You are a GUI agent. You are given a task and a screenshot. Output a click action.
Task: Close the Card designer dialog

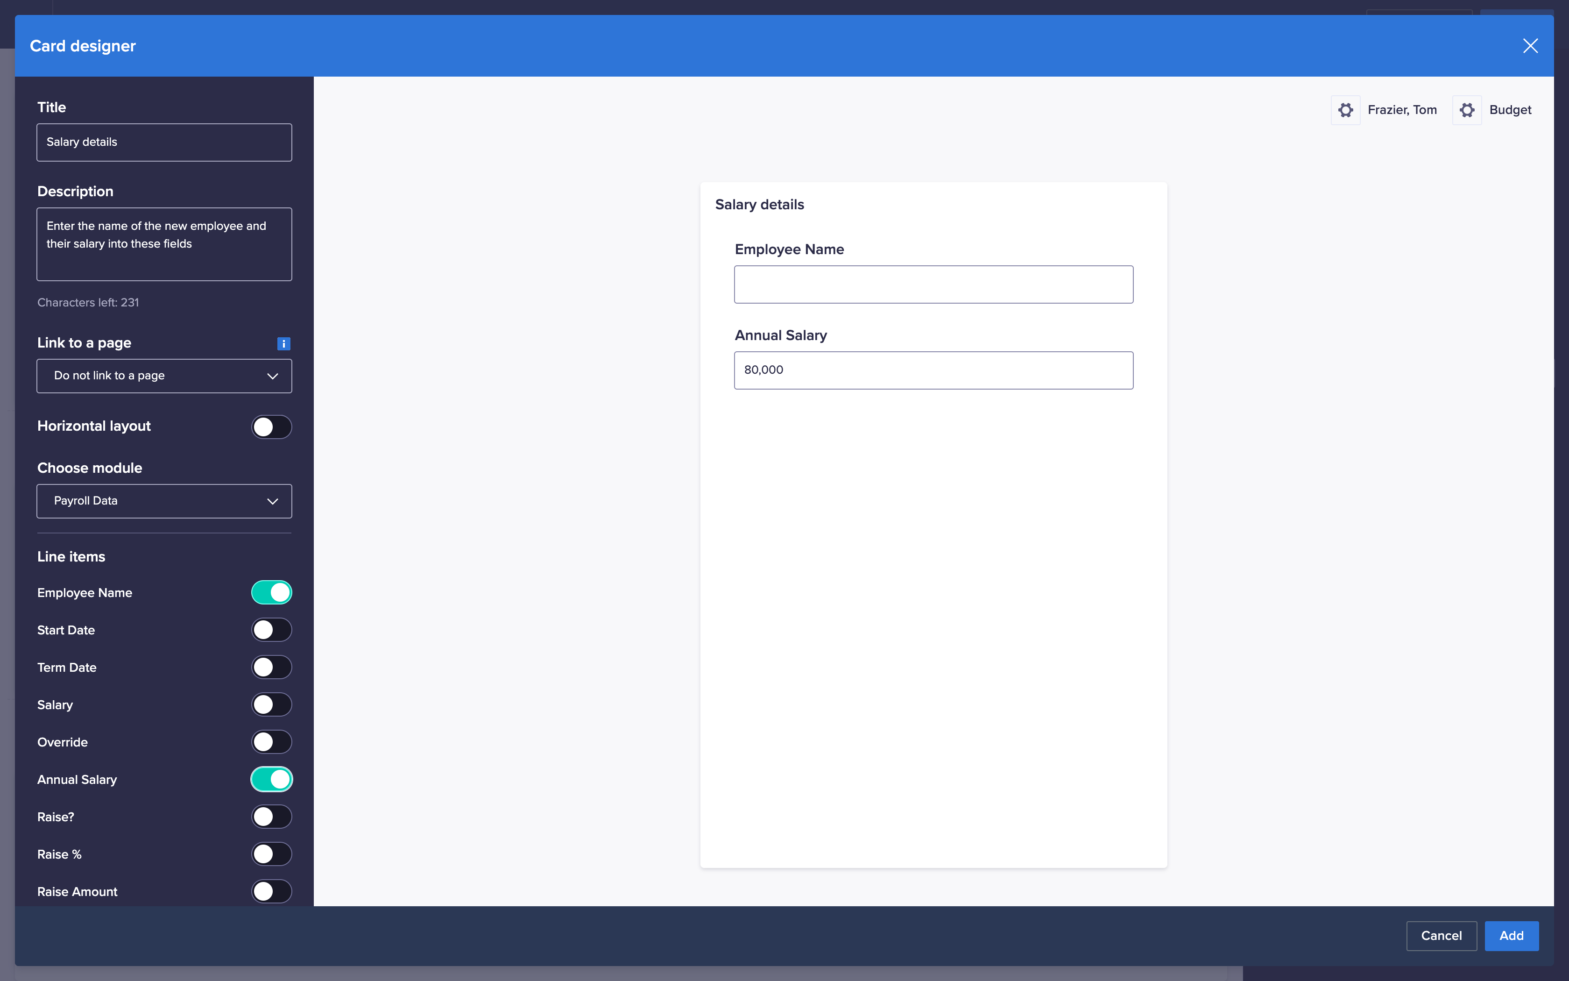[x=1530, y=46]
